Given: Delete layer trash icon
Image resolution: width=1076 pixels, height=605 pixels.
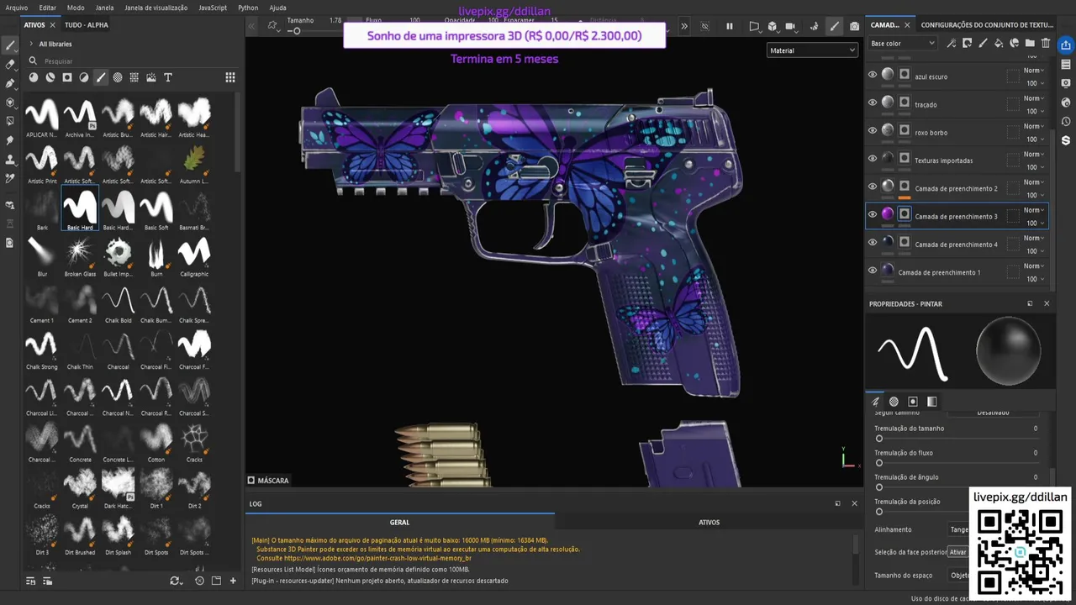Looking at the screenshot, I should [x=1046, y=43].
